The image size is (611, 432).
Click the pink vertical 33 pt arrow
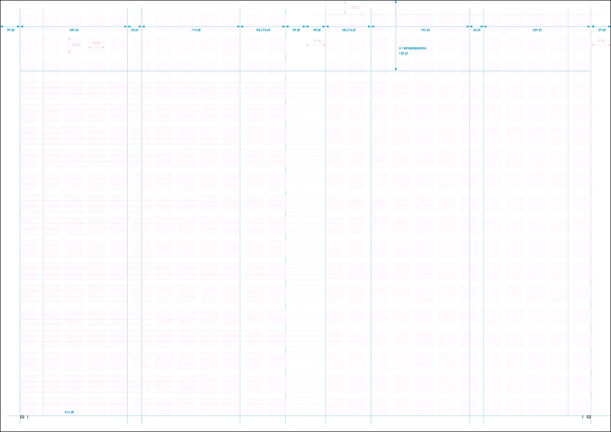pos(70,45)
